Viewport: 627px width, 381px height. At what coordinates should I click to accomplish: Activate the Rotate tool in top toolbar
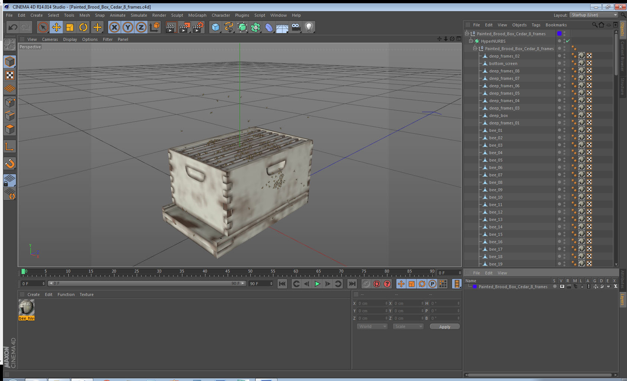83,27
